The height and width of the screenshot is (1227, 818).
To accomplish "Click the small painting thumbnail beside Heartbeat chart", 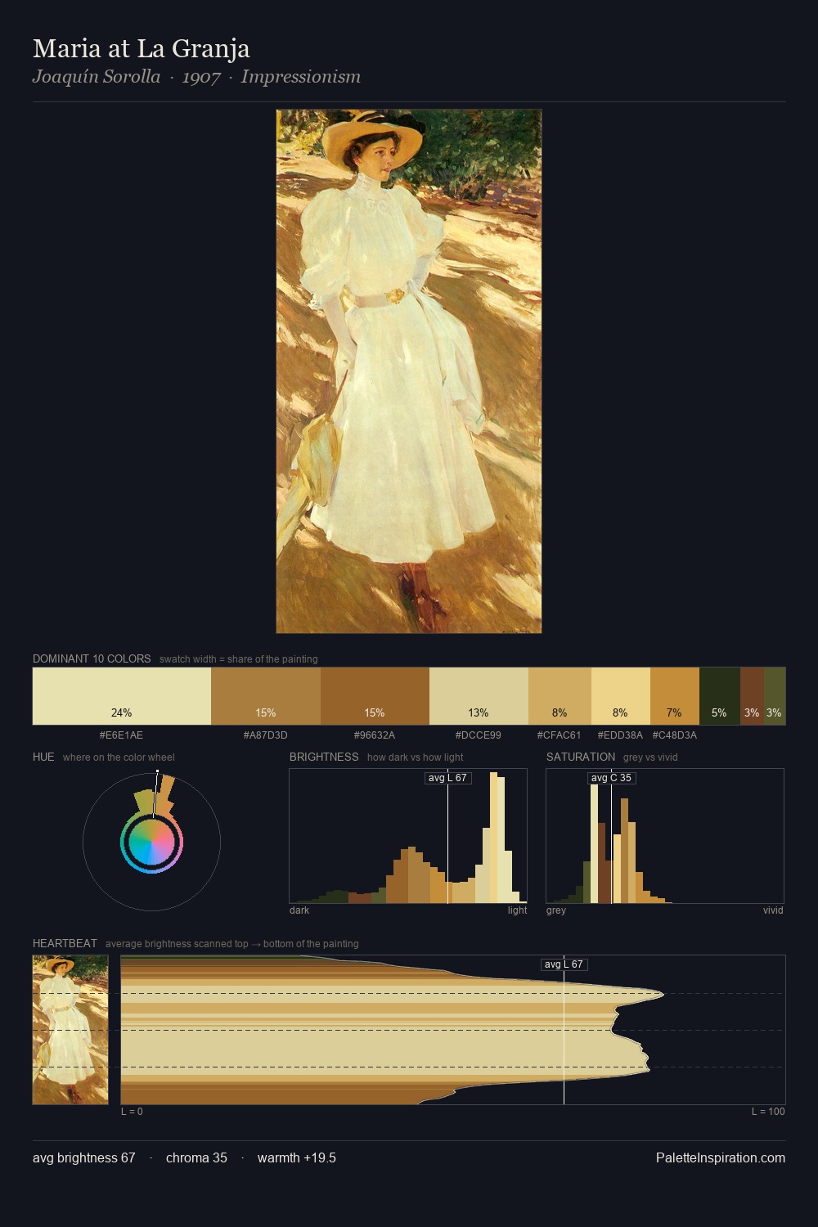I will point(70,1030).
